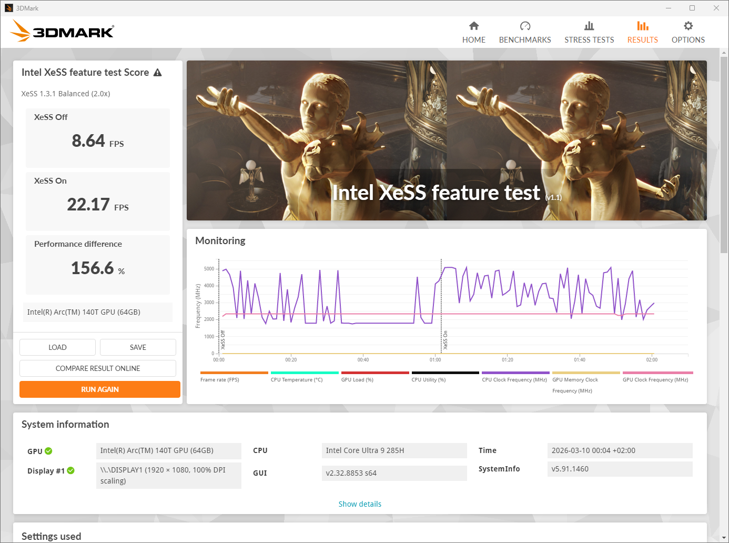The height and width of the screenshot is (543, 729).
Task: Click the Stress Tests bar chart icon
Action: tap(589, 26)
